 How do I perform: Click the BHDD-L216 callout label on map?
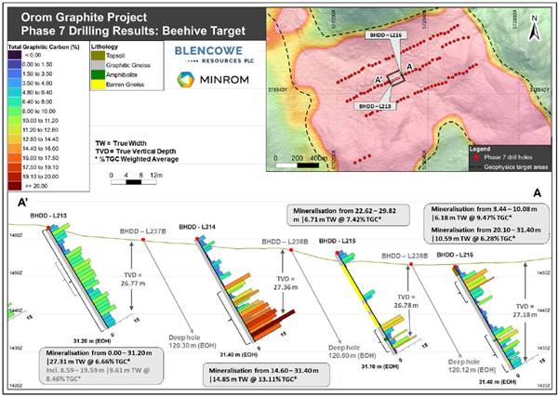385,35
